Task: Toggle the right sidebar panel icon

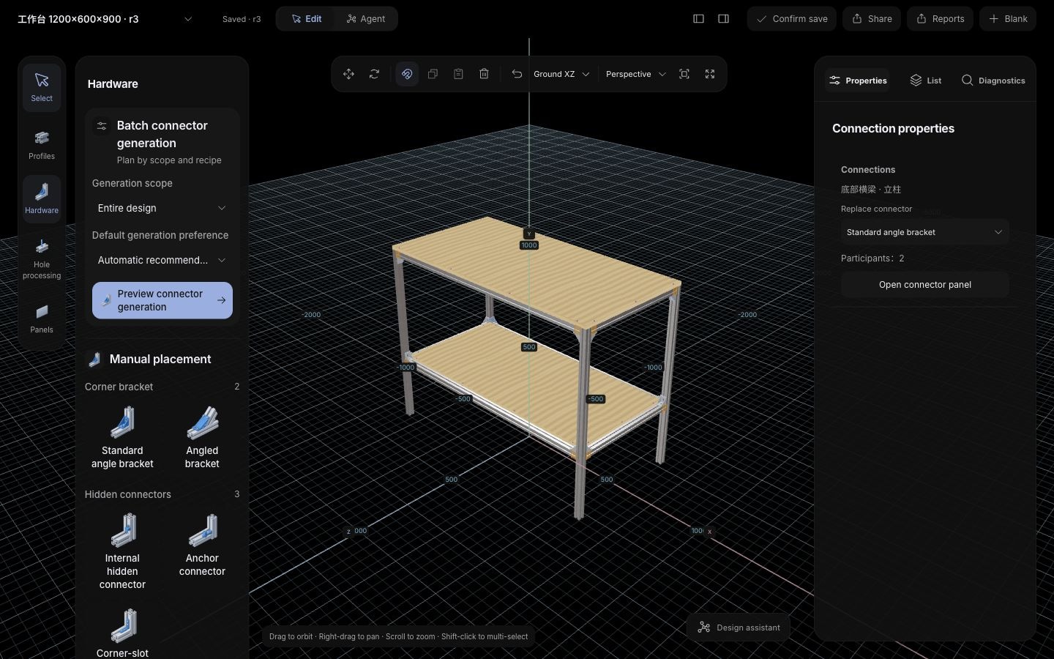Action: pos(723,19)
